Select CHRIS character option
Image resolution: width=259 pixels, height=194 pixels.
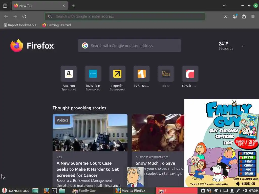[x=247, y=165]
